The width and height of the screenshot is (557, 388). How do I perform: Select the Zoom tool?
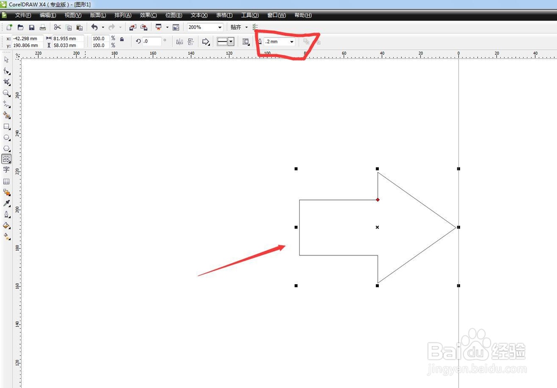[6, 93]
